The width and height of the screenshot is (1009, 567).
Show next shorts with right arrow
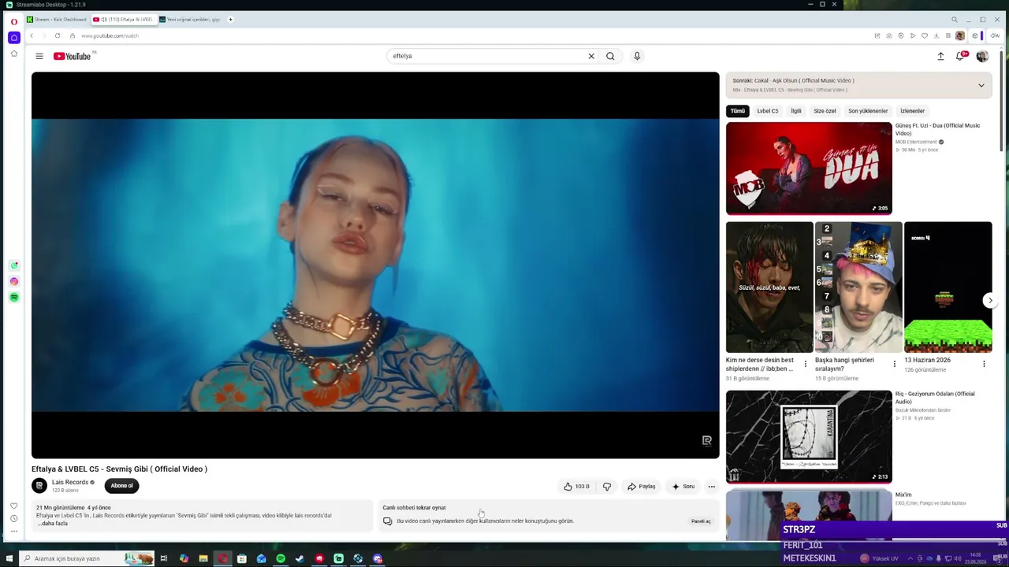tap(990, 300)
